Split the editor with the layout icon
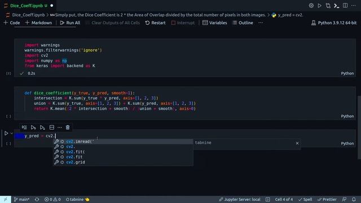 pos(345,6)
